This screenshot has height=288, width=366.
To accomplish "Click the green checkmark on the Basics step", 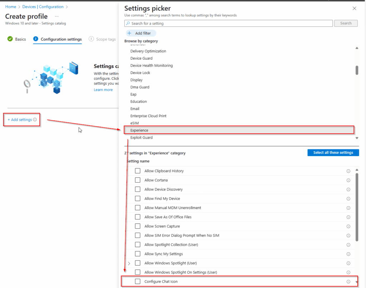I will tap(10, 39).
